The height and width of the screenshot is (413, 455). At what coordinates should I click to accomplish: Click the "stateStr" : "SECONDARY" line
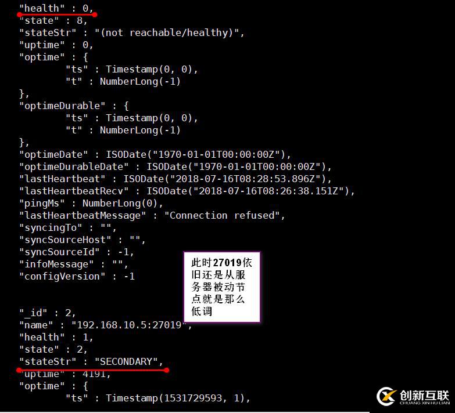(91, 361)
